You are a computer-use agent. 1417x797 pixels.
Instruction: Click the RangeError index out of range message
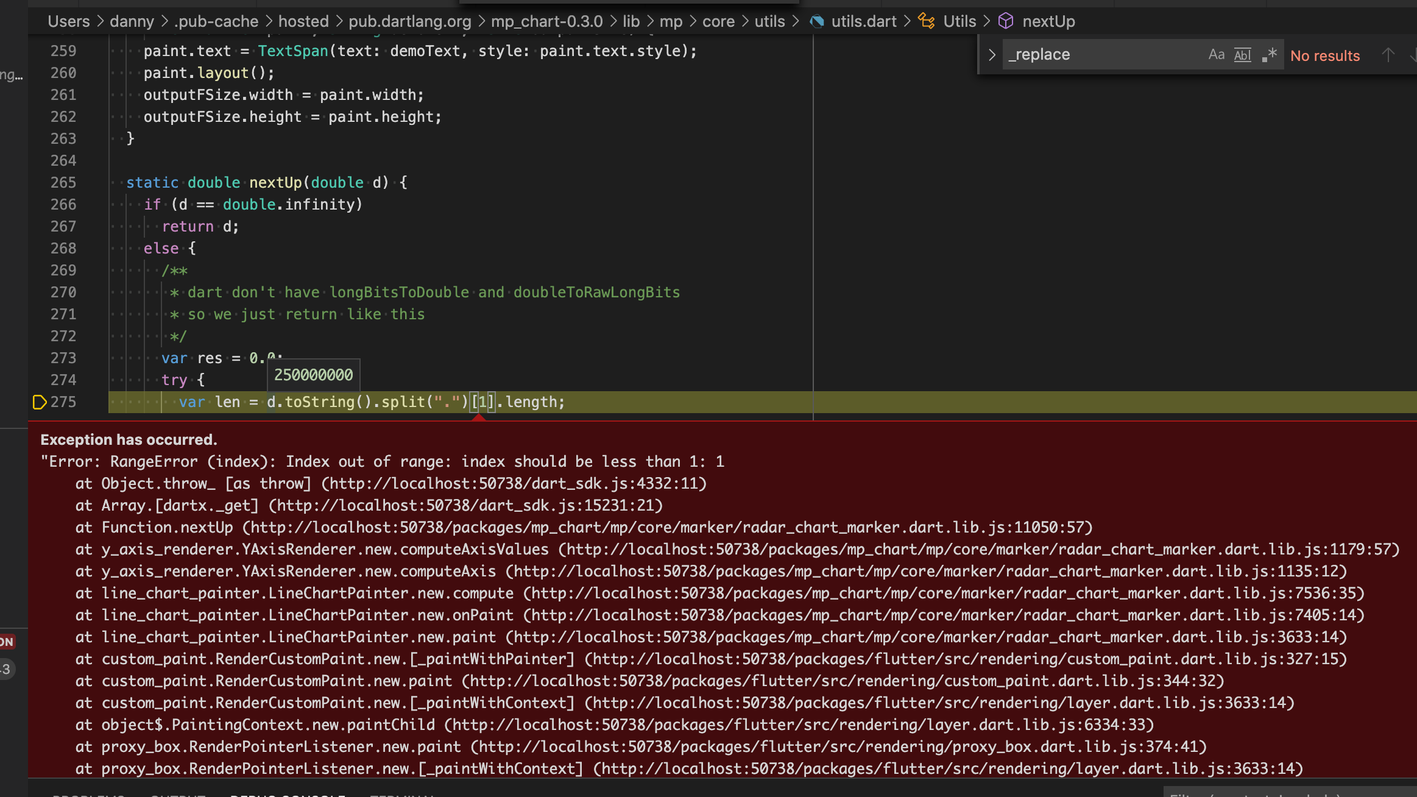[x=383, y=461]
